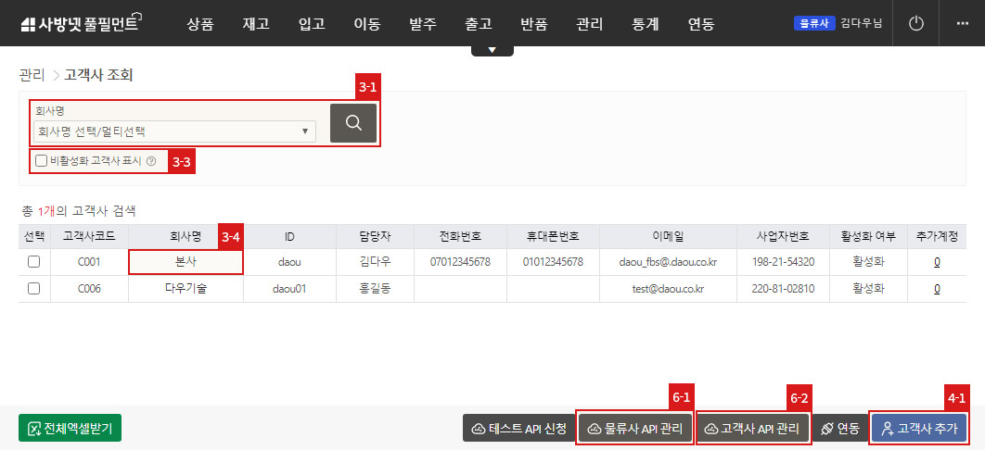Click the 회사명 column header
This screenshot has height=450, width=985.
(x=185, y=237)
